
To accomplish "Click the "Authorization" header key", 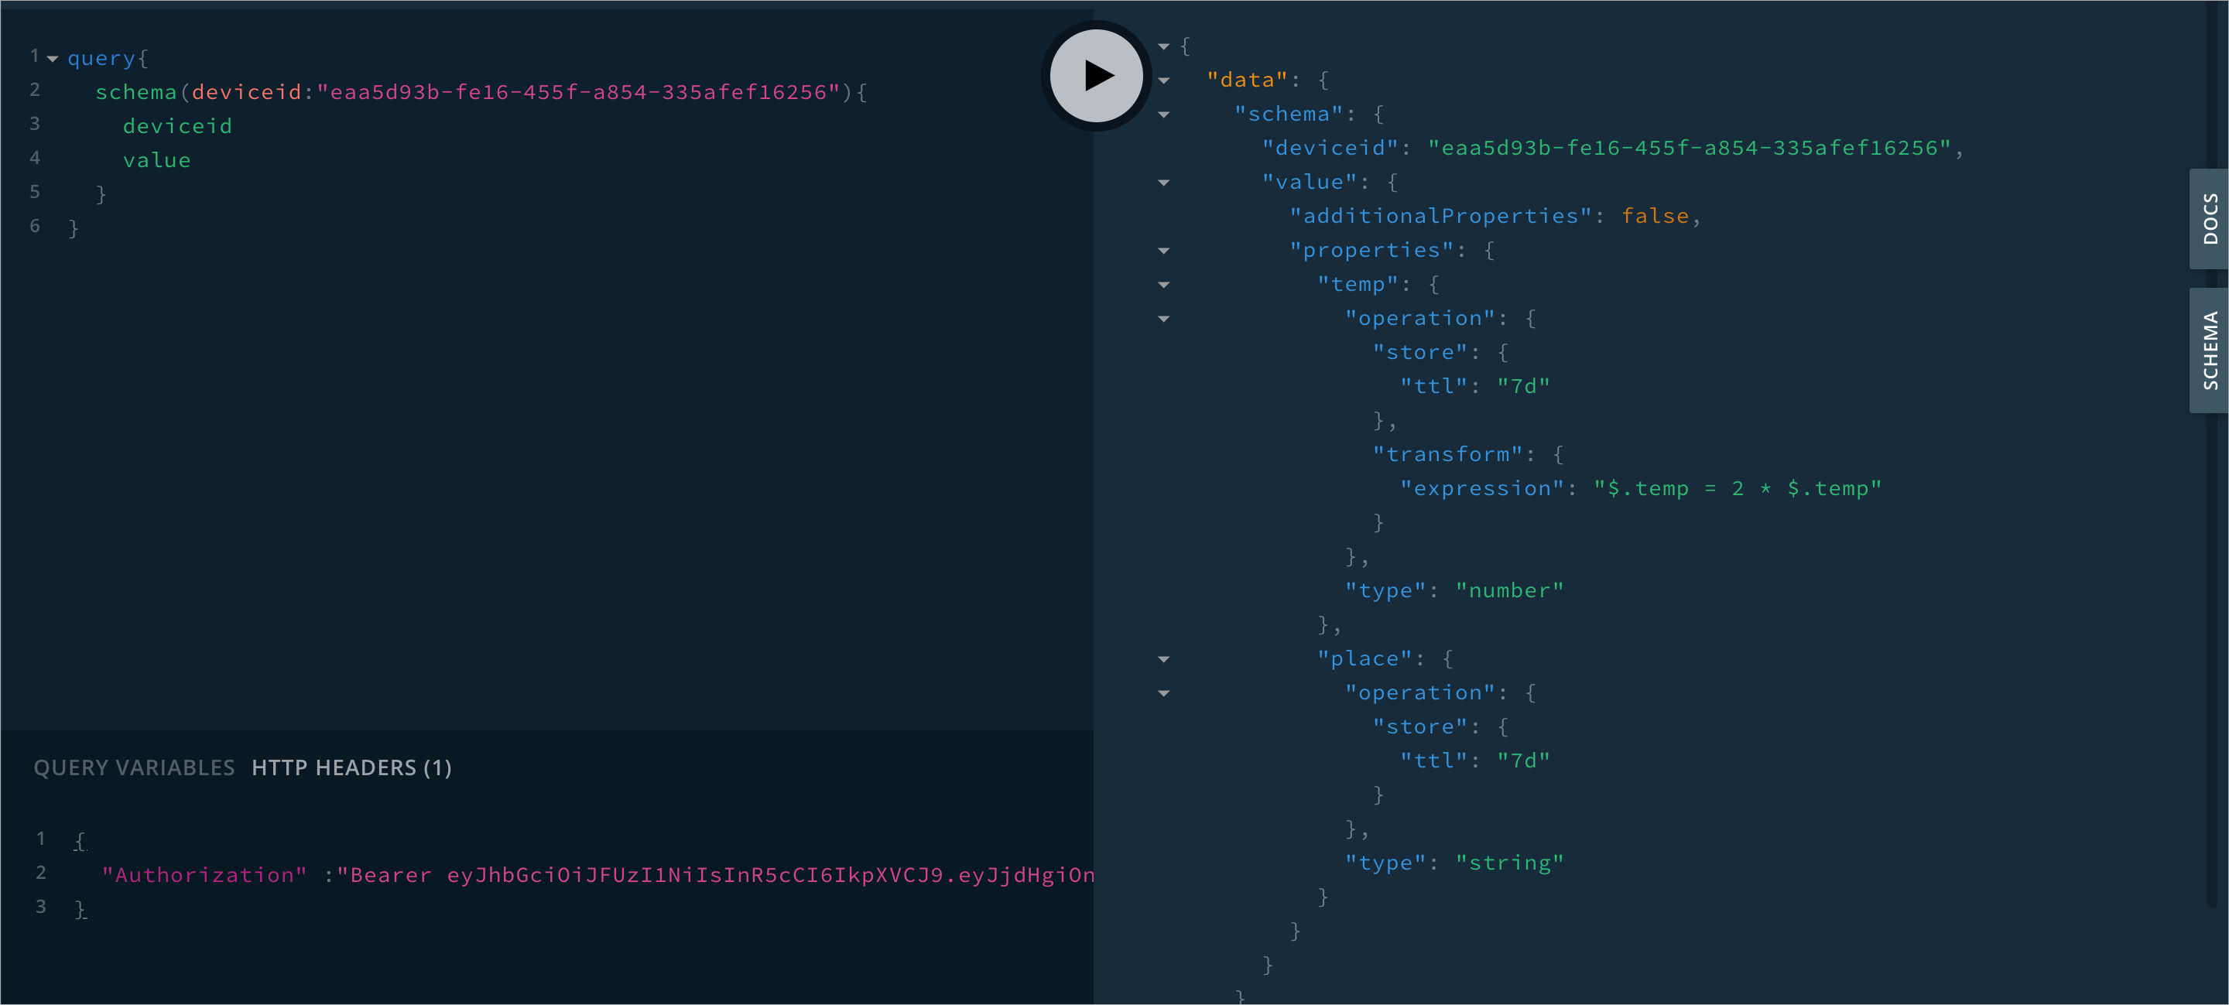I will 204,874.
